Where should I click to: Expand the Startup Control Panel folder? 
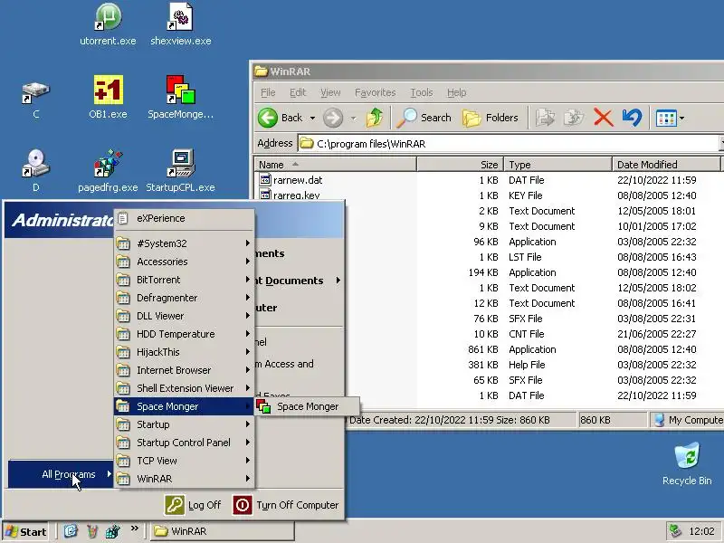[x=185, y=443]
